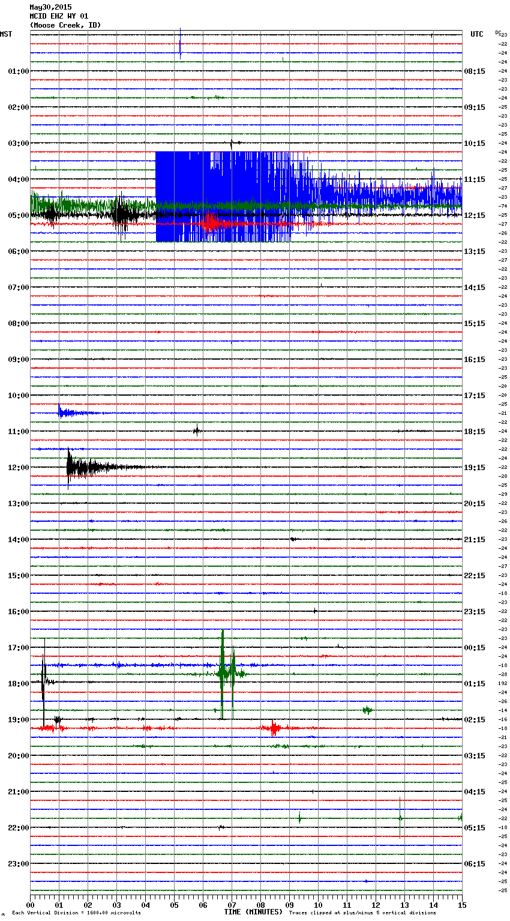Select the 20:00 MST row label
The width and height of the screenshot is (510, 921).
[19, 756]
